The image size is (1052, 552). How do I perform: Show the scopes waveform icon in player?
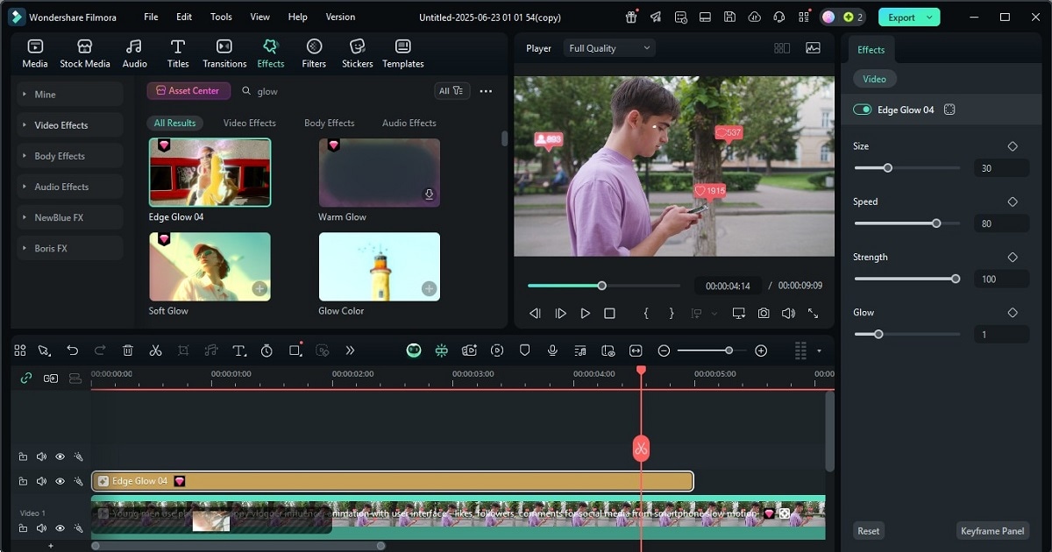coord(813,48)
